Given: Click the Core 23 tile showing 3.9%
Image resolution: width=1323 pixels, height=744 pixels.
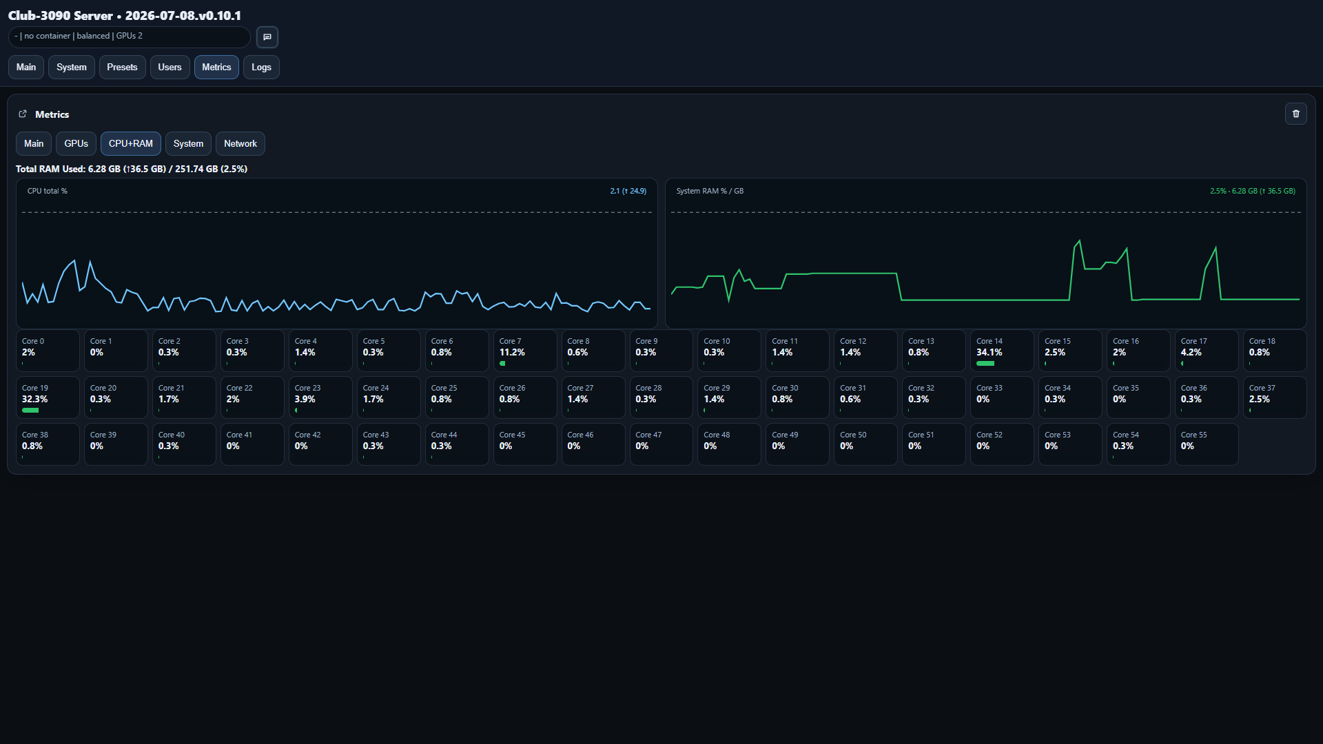Looking at the screenshot, I should click(x=320, y=397).
